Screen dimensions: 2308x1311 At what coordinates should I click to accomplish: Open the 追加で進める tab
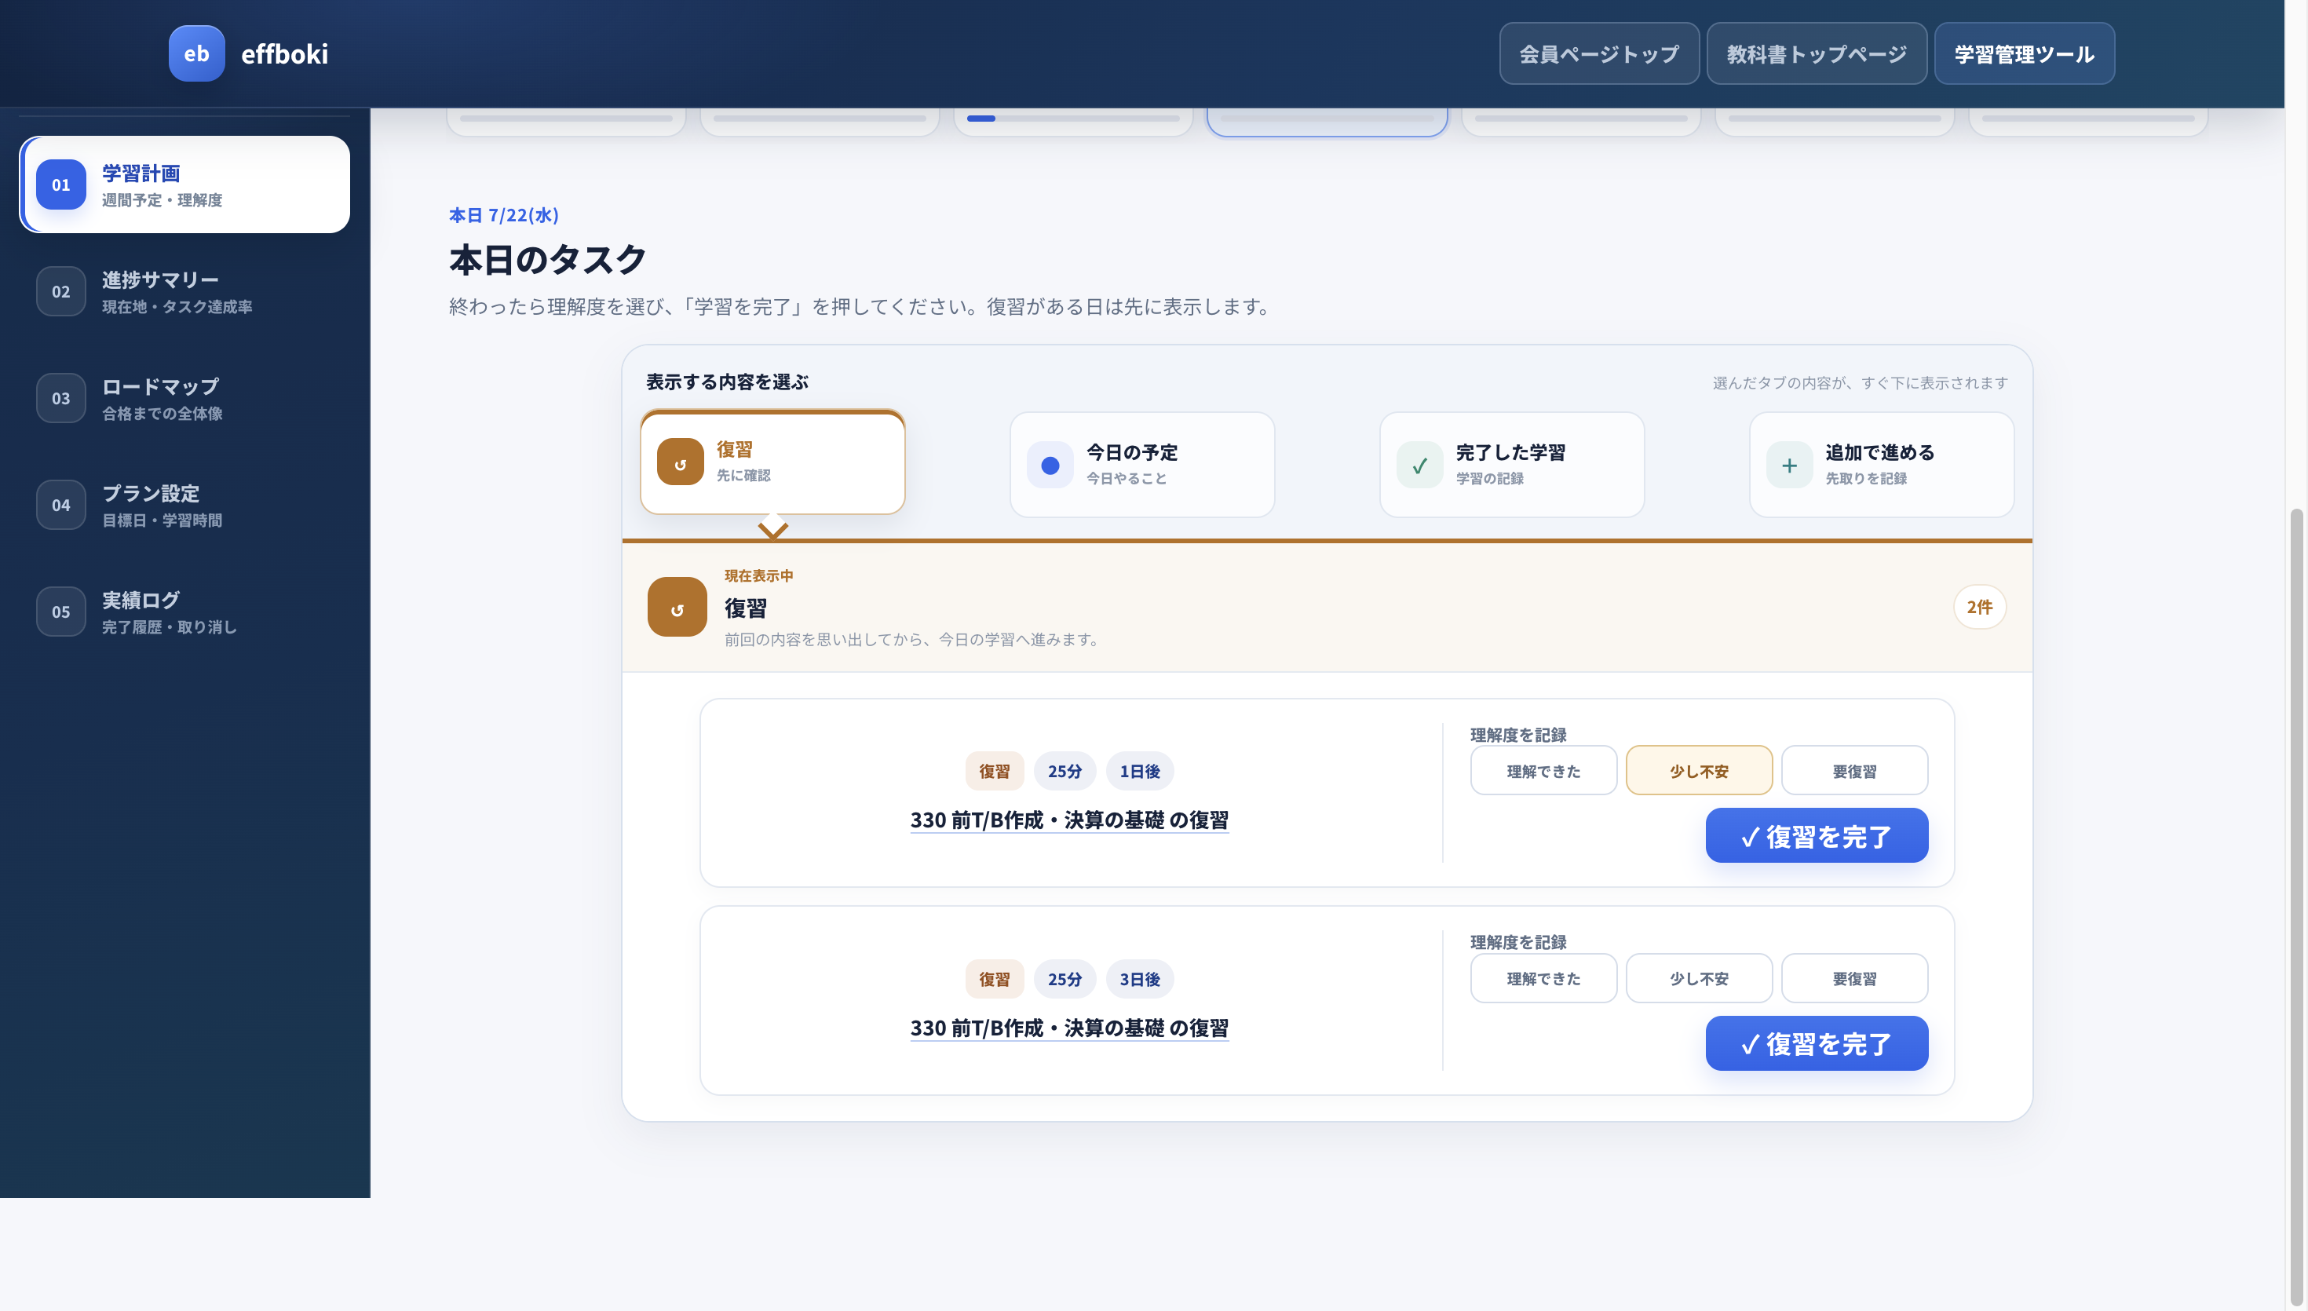click(1881, 466)
